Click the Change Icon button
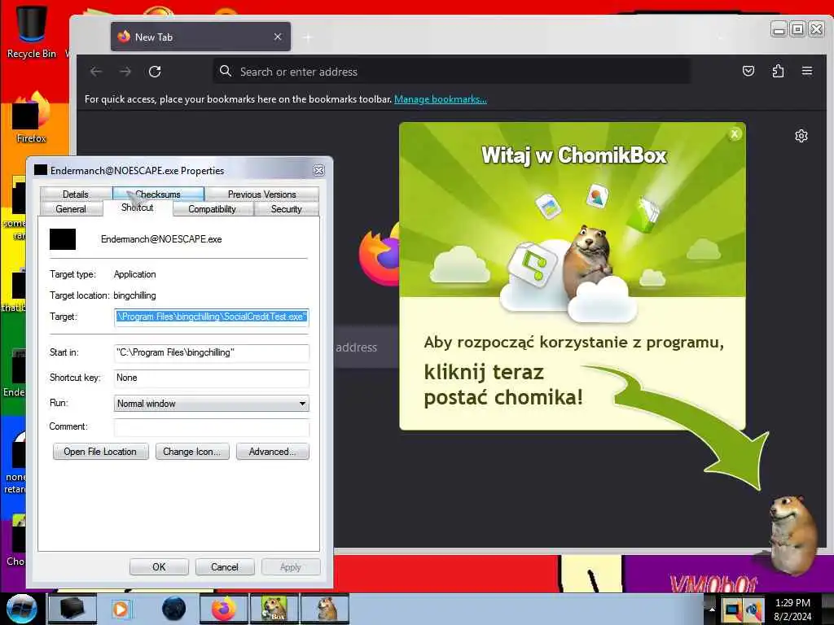The height and width of the screenshot is (625, 834). pyautogui.click(x=192, y=452)
